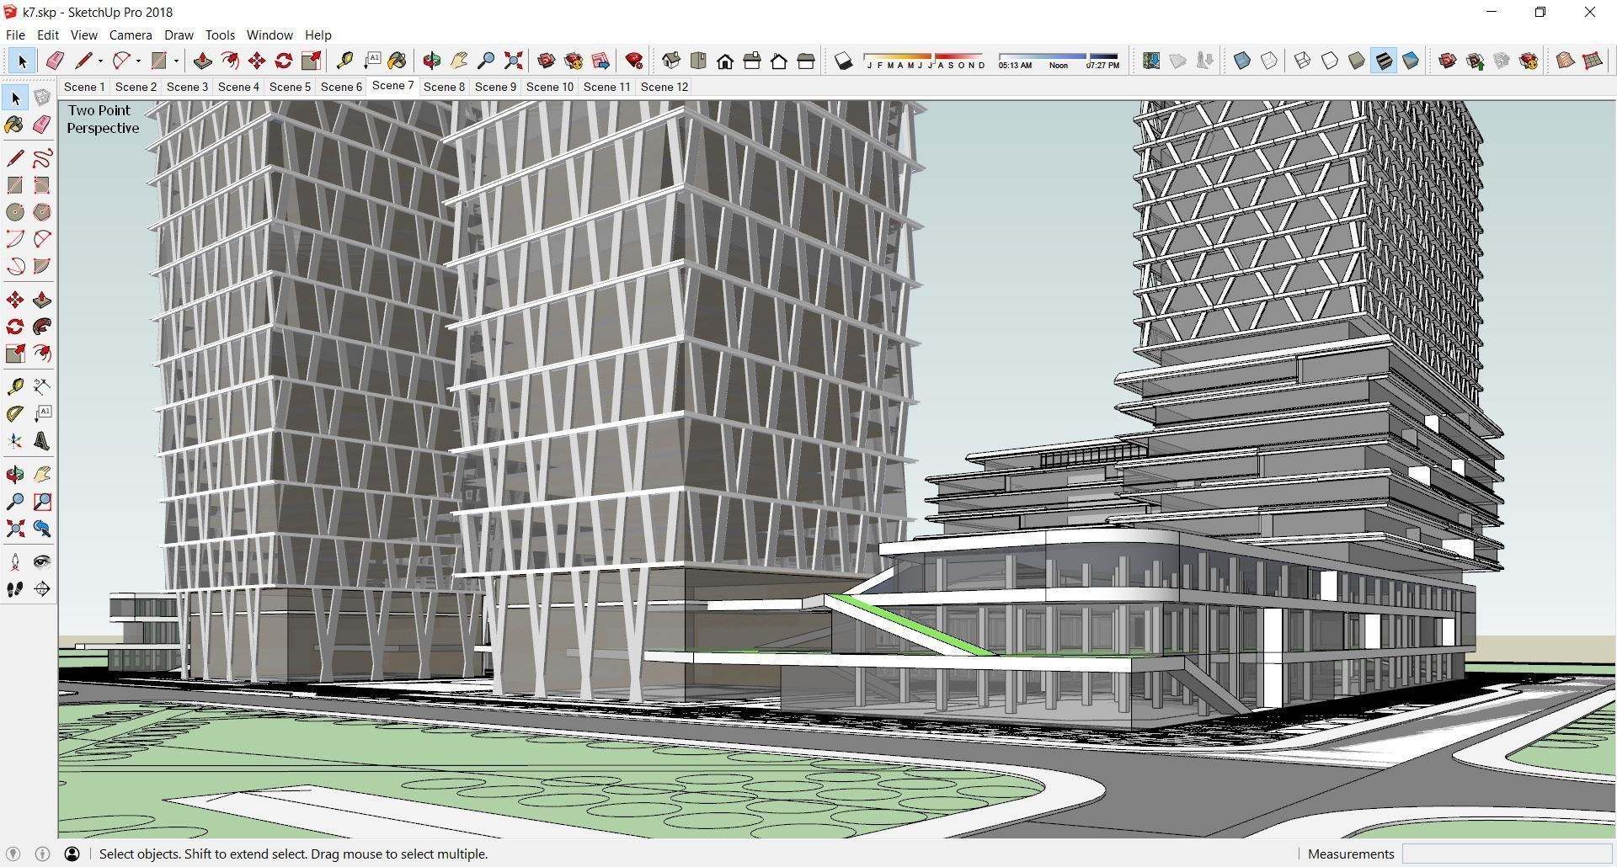
Task: Select the Circle tool
Action: coord(15,211)
